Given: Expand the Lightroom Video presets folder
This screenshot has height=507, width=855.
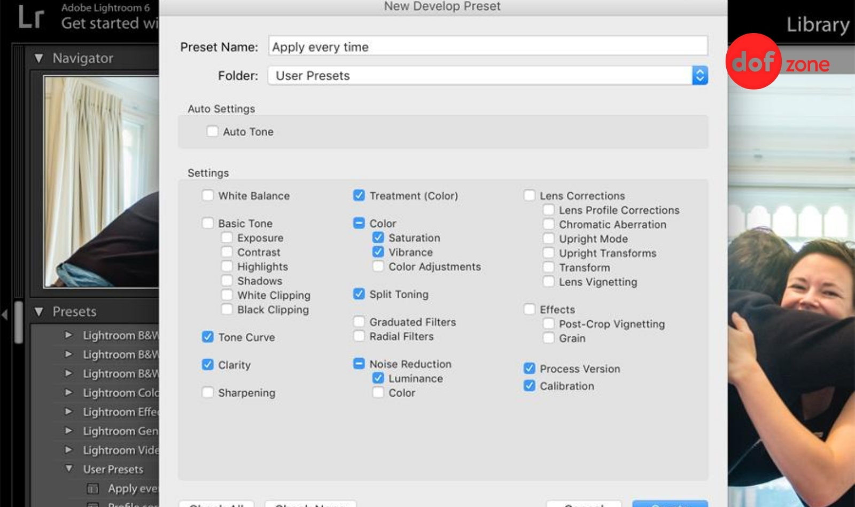Looking at the screenshot, I should click(68, 450).
